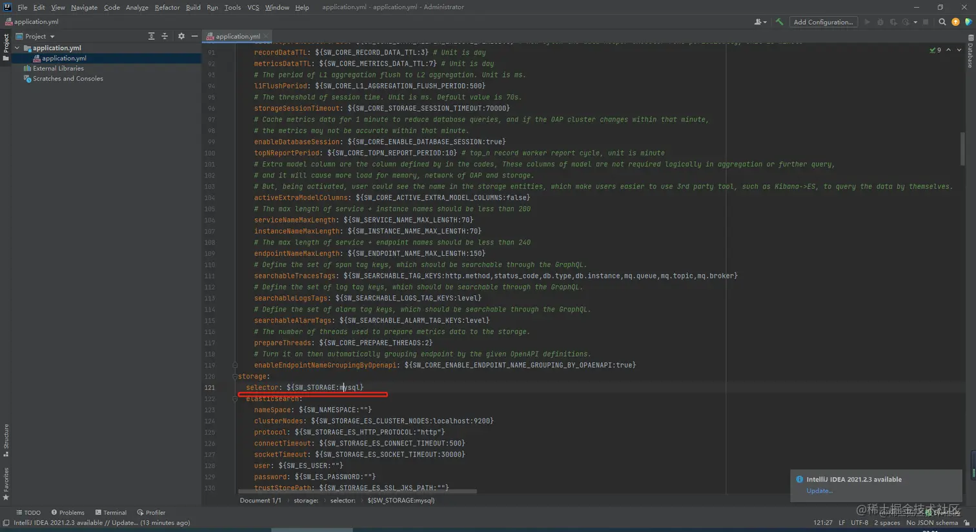Open the Problems tool window
Screen dimensions: 976x532
click(68, 513)
